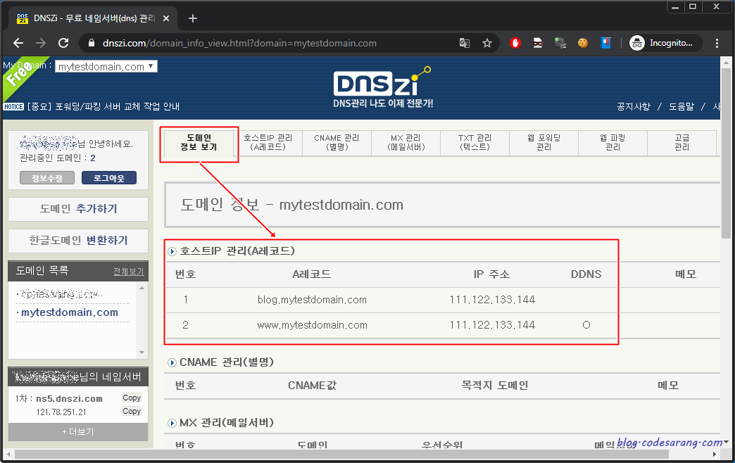This screenshot has width=735, height=463.
Task: Switch to TXT 관리 (텍스트) tab
Action: click(475, 142)
